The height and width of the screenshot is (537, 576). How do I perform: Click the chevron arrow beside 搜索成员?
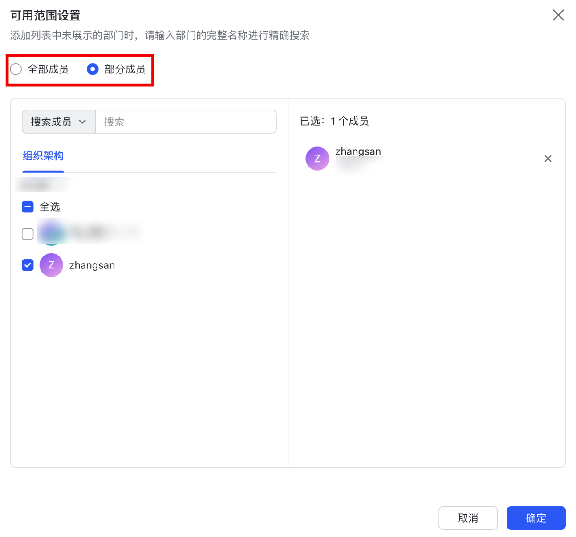tap(82, 122)
